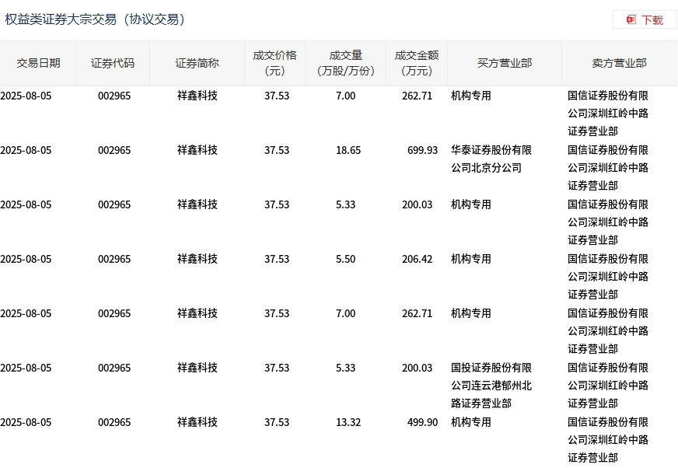
Task: Click 机构专用 in the 206.42 row
Action: click(471, 259)
